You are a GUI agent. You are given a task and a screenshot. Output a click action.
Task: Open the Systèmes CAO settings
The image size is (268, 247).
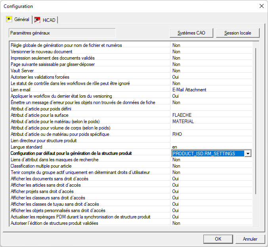(191, 33)
